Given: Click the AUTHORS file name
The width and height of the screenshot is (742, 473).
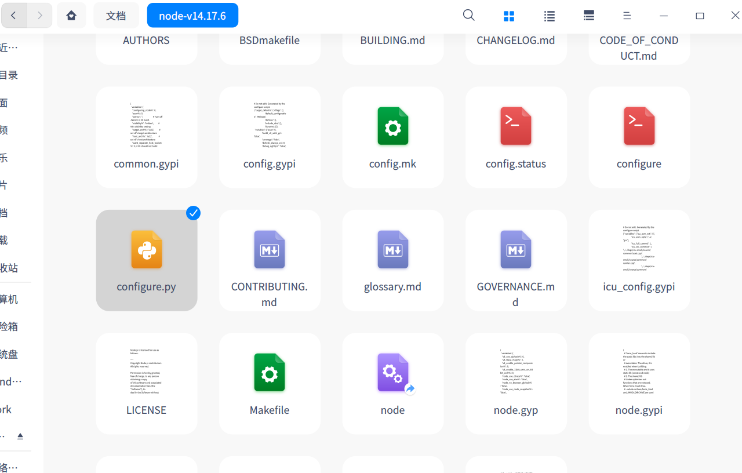Looking at the screenshot, I should [147, 41].
